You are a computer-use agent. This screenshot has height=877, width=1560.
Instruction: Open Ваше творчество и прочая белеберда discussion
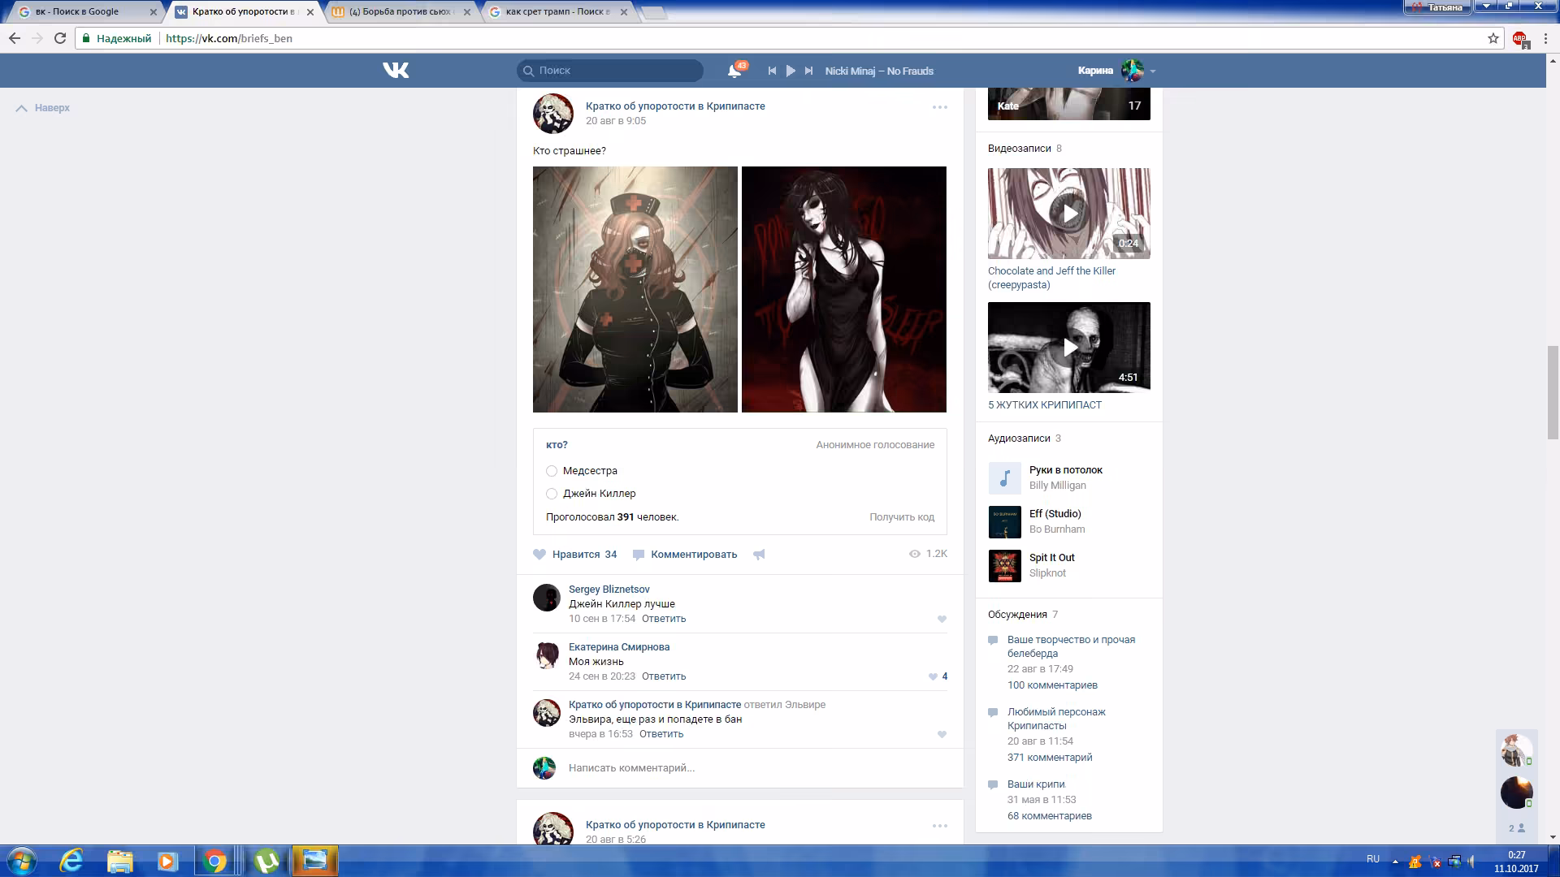coord(1071,646)
